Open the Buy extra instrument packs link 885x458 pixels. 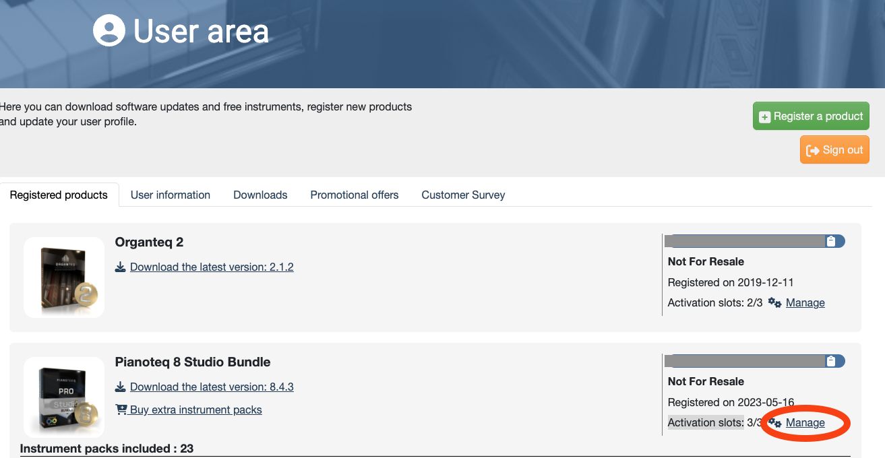(x=196, y=410)
